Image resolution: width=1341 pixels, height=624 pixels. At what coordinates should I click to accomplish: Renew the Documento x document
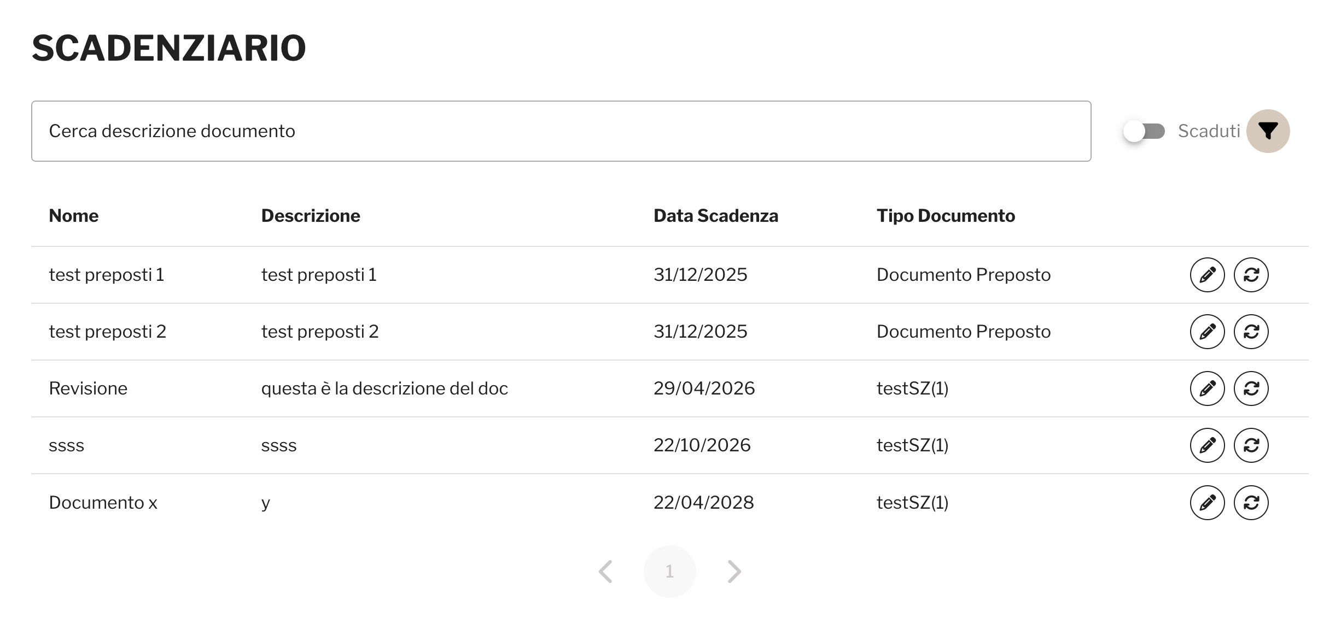pos(1251,503)
